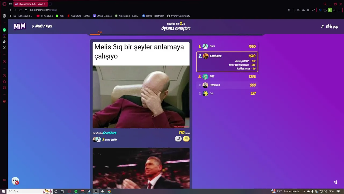The image size is (344, 194).
Task: Open Ana Sayfa - Netflix bookmark
Action: 78,16
